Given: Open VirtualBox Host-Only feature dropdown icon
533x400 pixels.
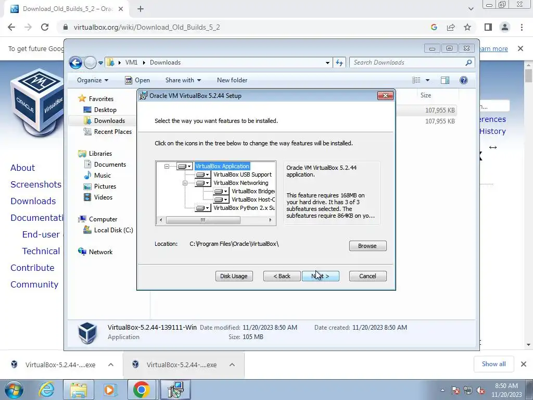Looking at the screenshot, I should point(221,199).
